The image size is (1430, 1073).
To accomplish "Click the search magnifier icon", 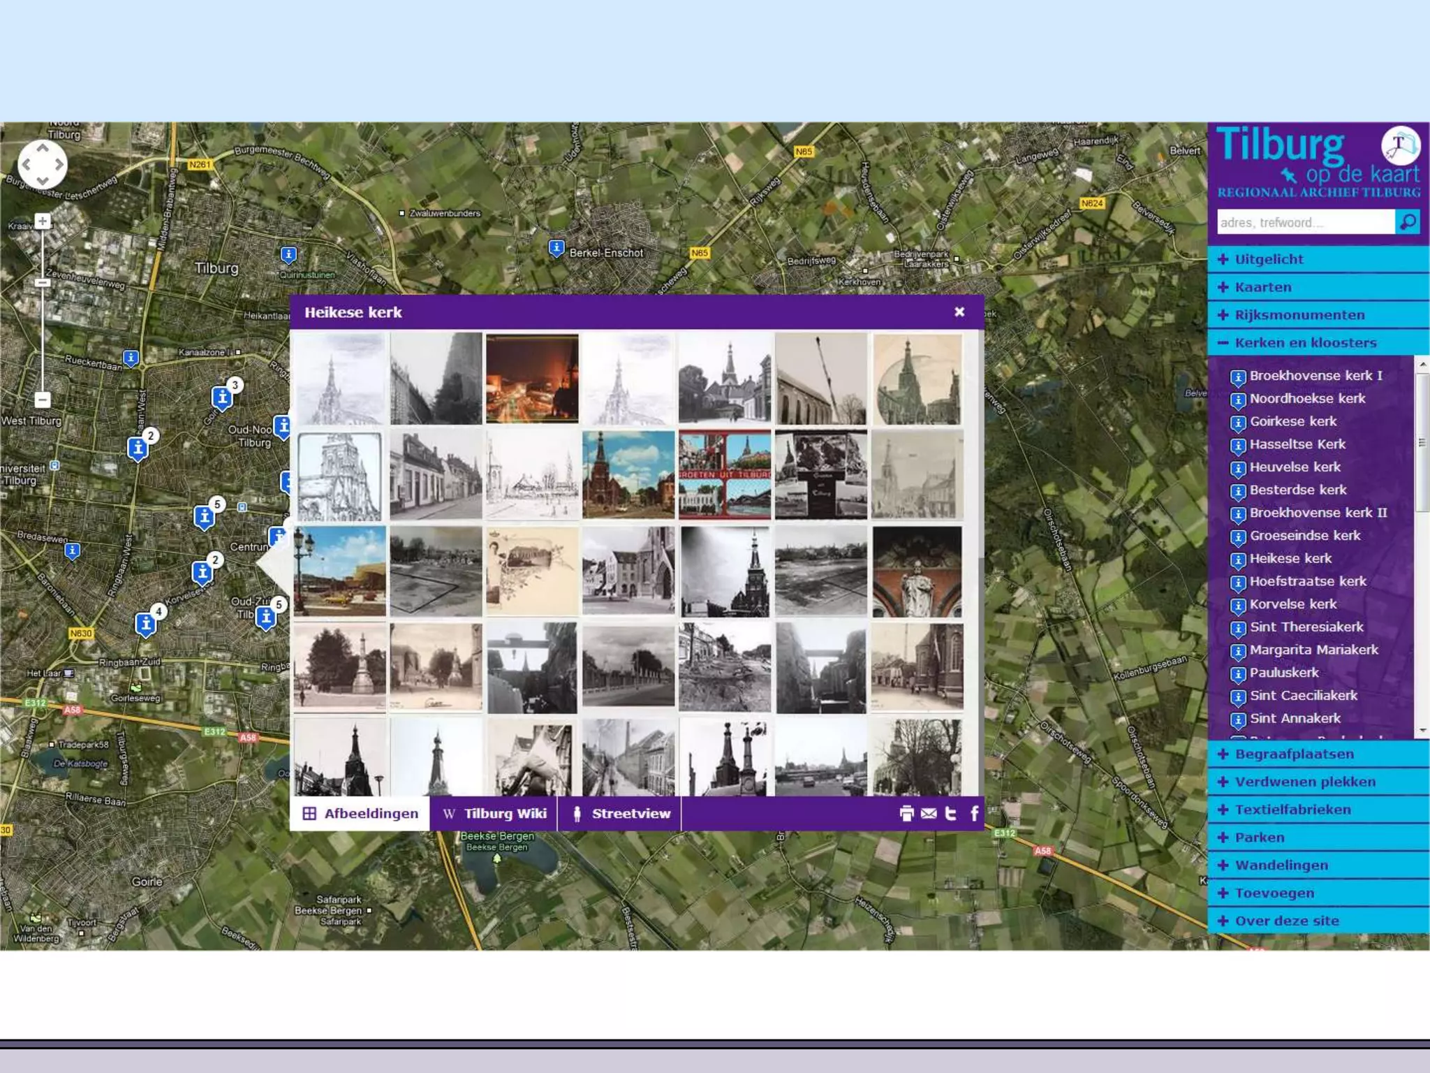I will click(x=1408, y=222).
